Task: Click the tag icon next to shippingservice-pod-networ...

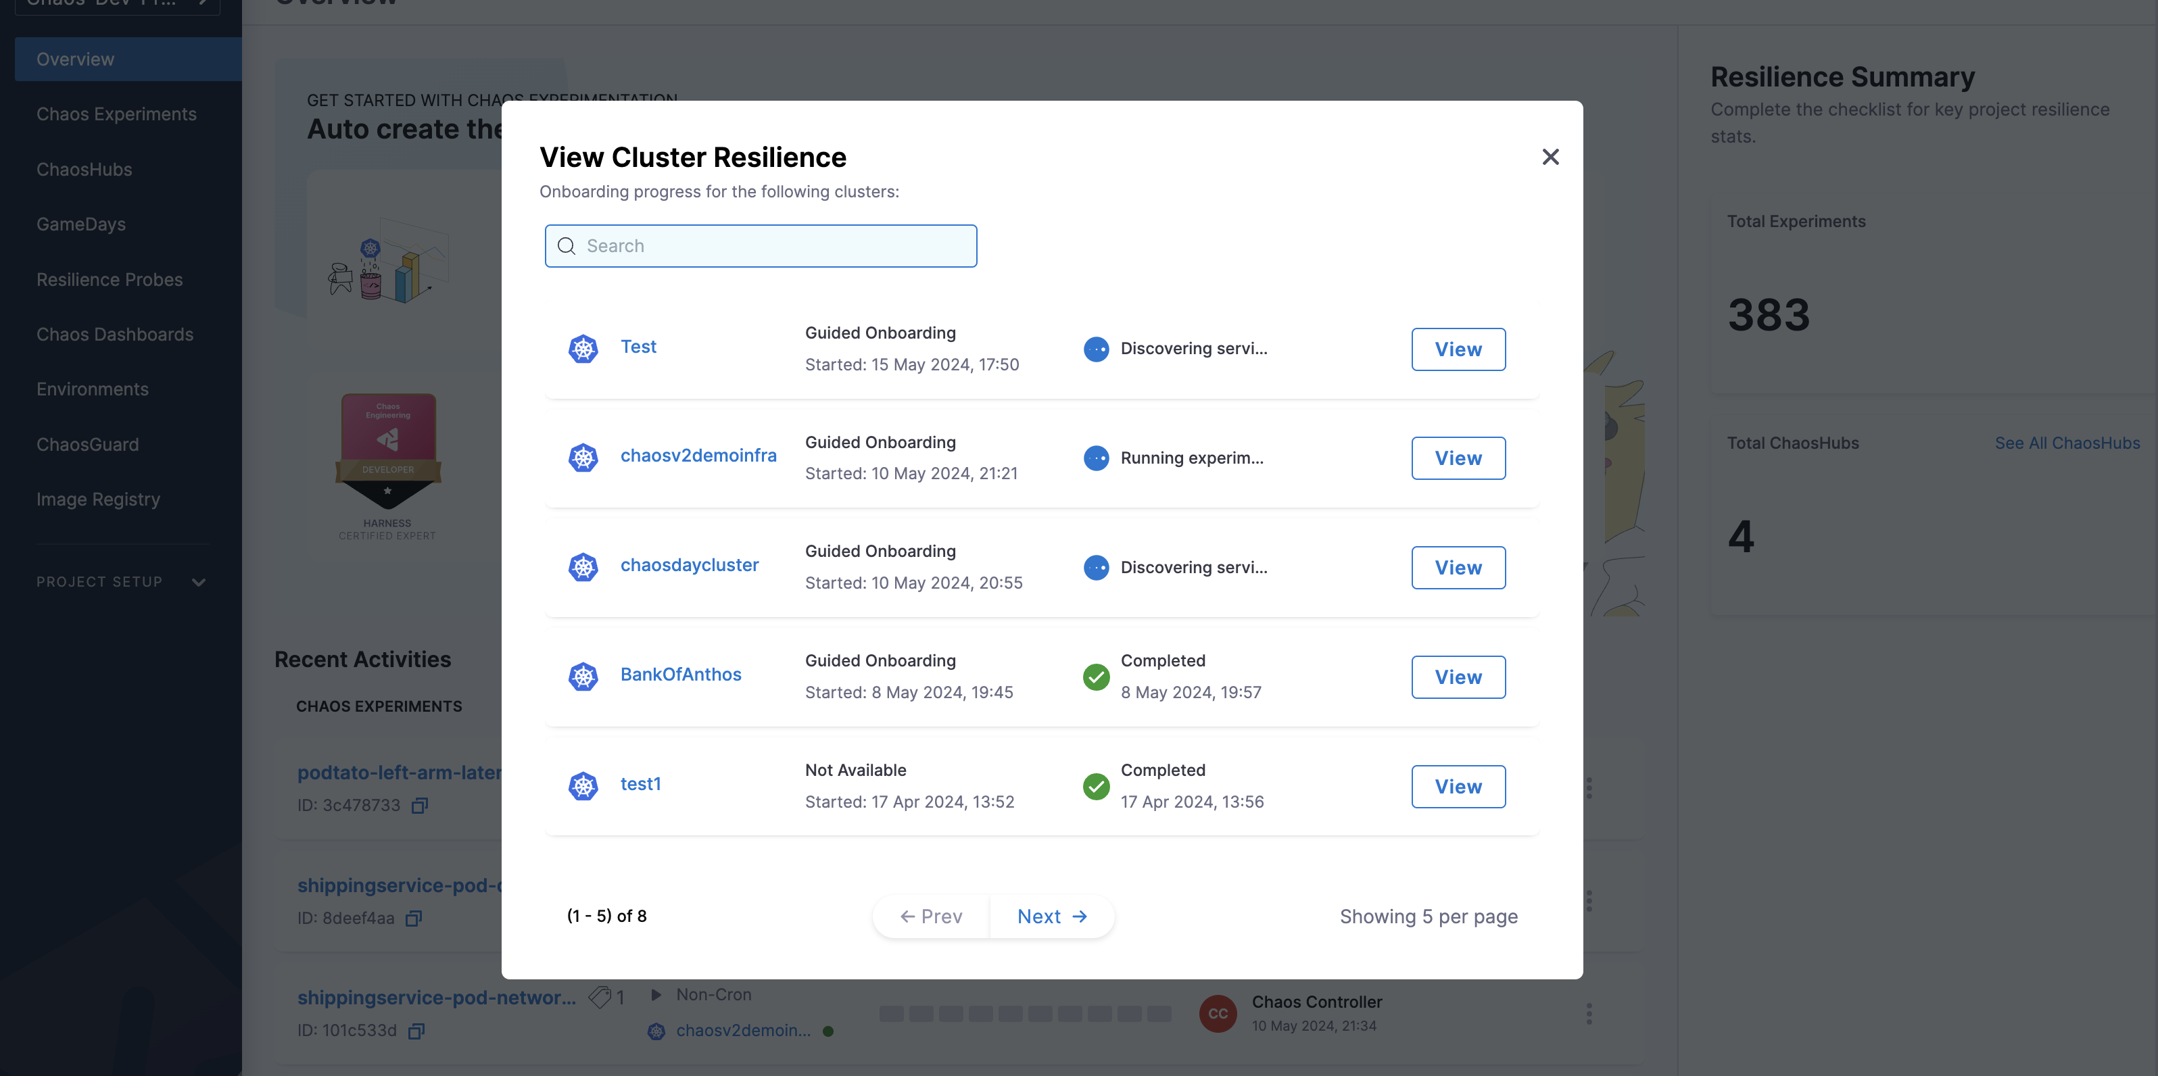Action: 599,996
